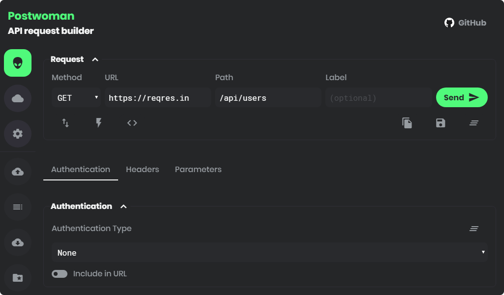The width and height of the screenshot is (504, 295).
Task: Select the cloud/WebSocket sidebar icon
Action: (17, 98)
